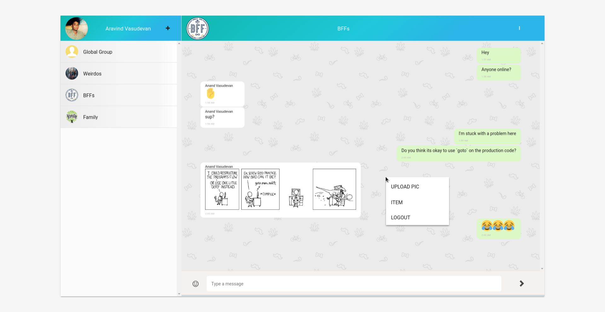Image resolution: width=605 pixels, height=312 pixels.
Task: Open the xkcd comic image
Action: click(280, 189)
